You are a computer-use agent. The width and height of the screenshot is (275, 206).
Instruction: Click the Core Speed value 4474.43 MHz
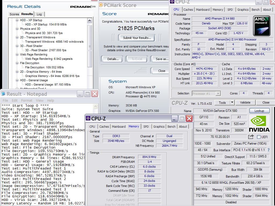pos(204,69)
